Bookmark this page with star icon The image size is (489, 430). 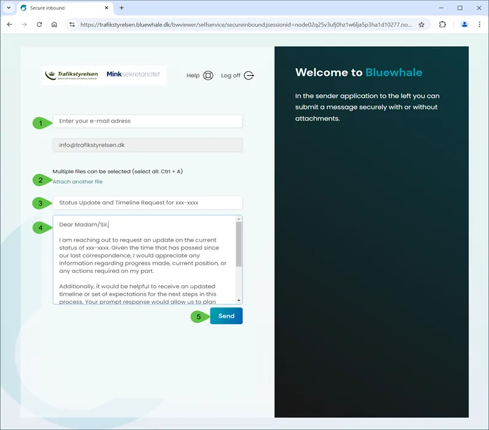click(x=421, y=25)
